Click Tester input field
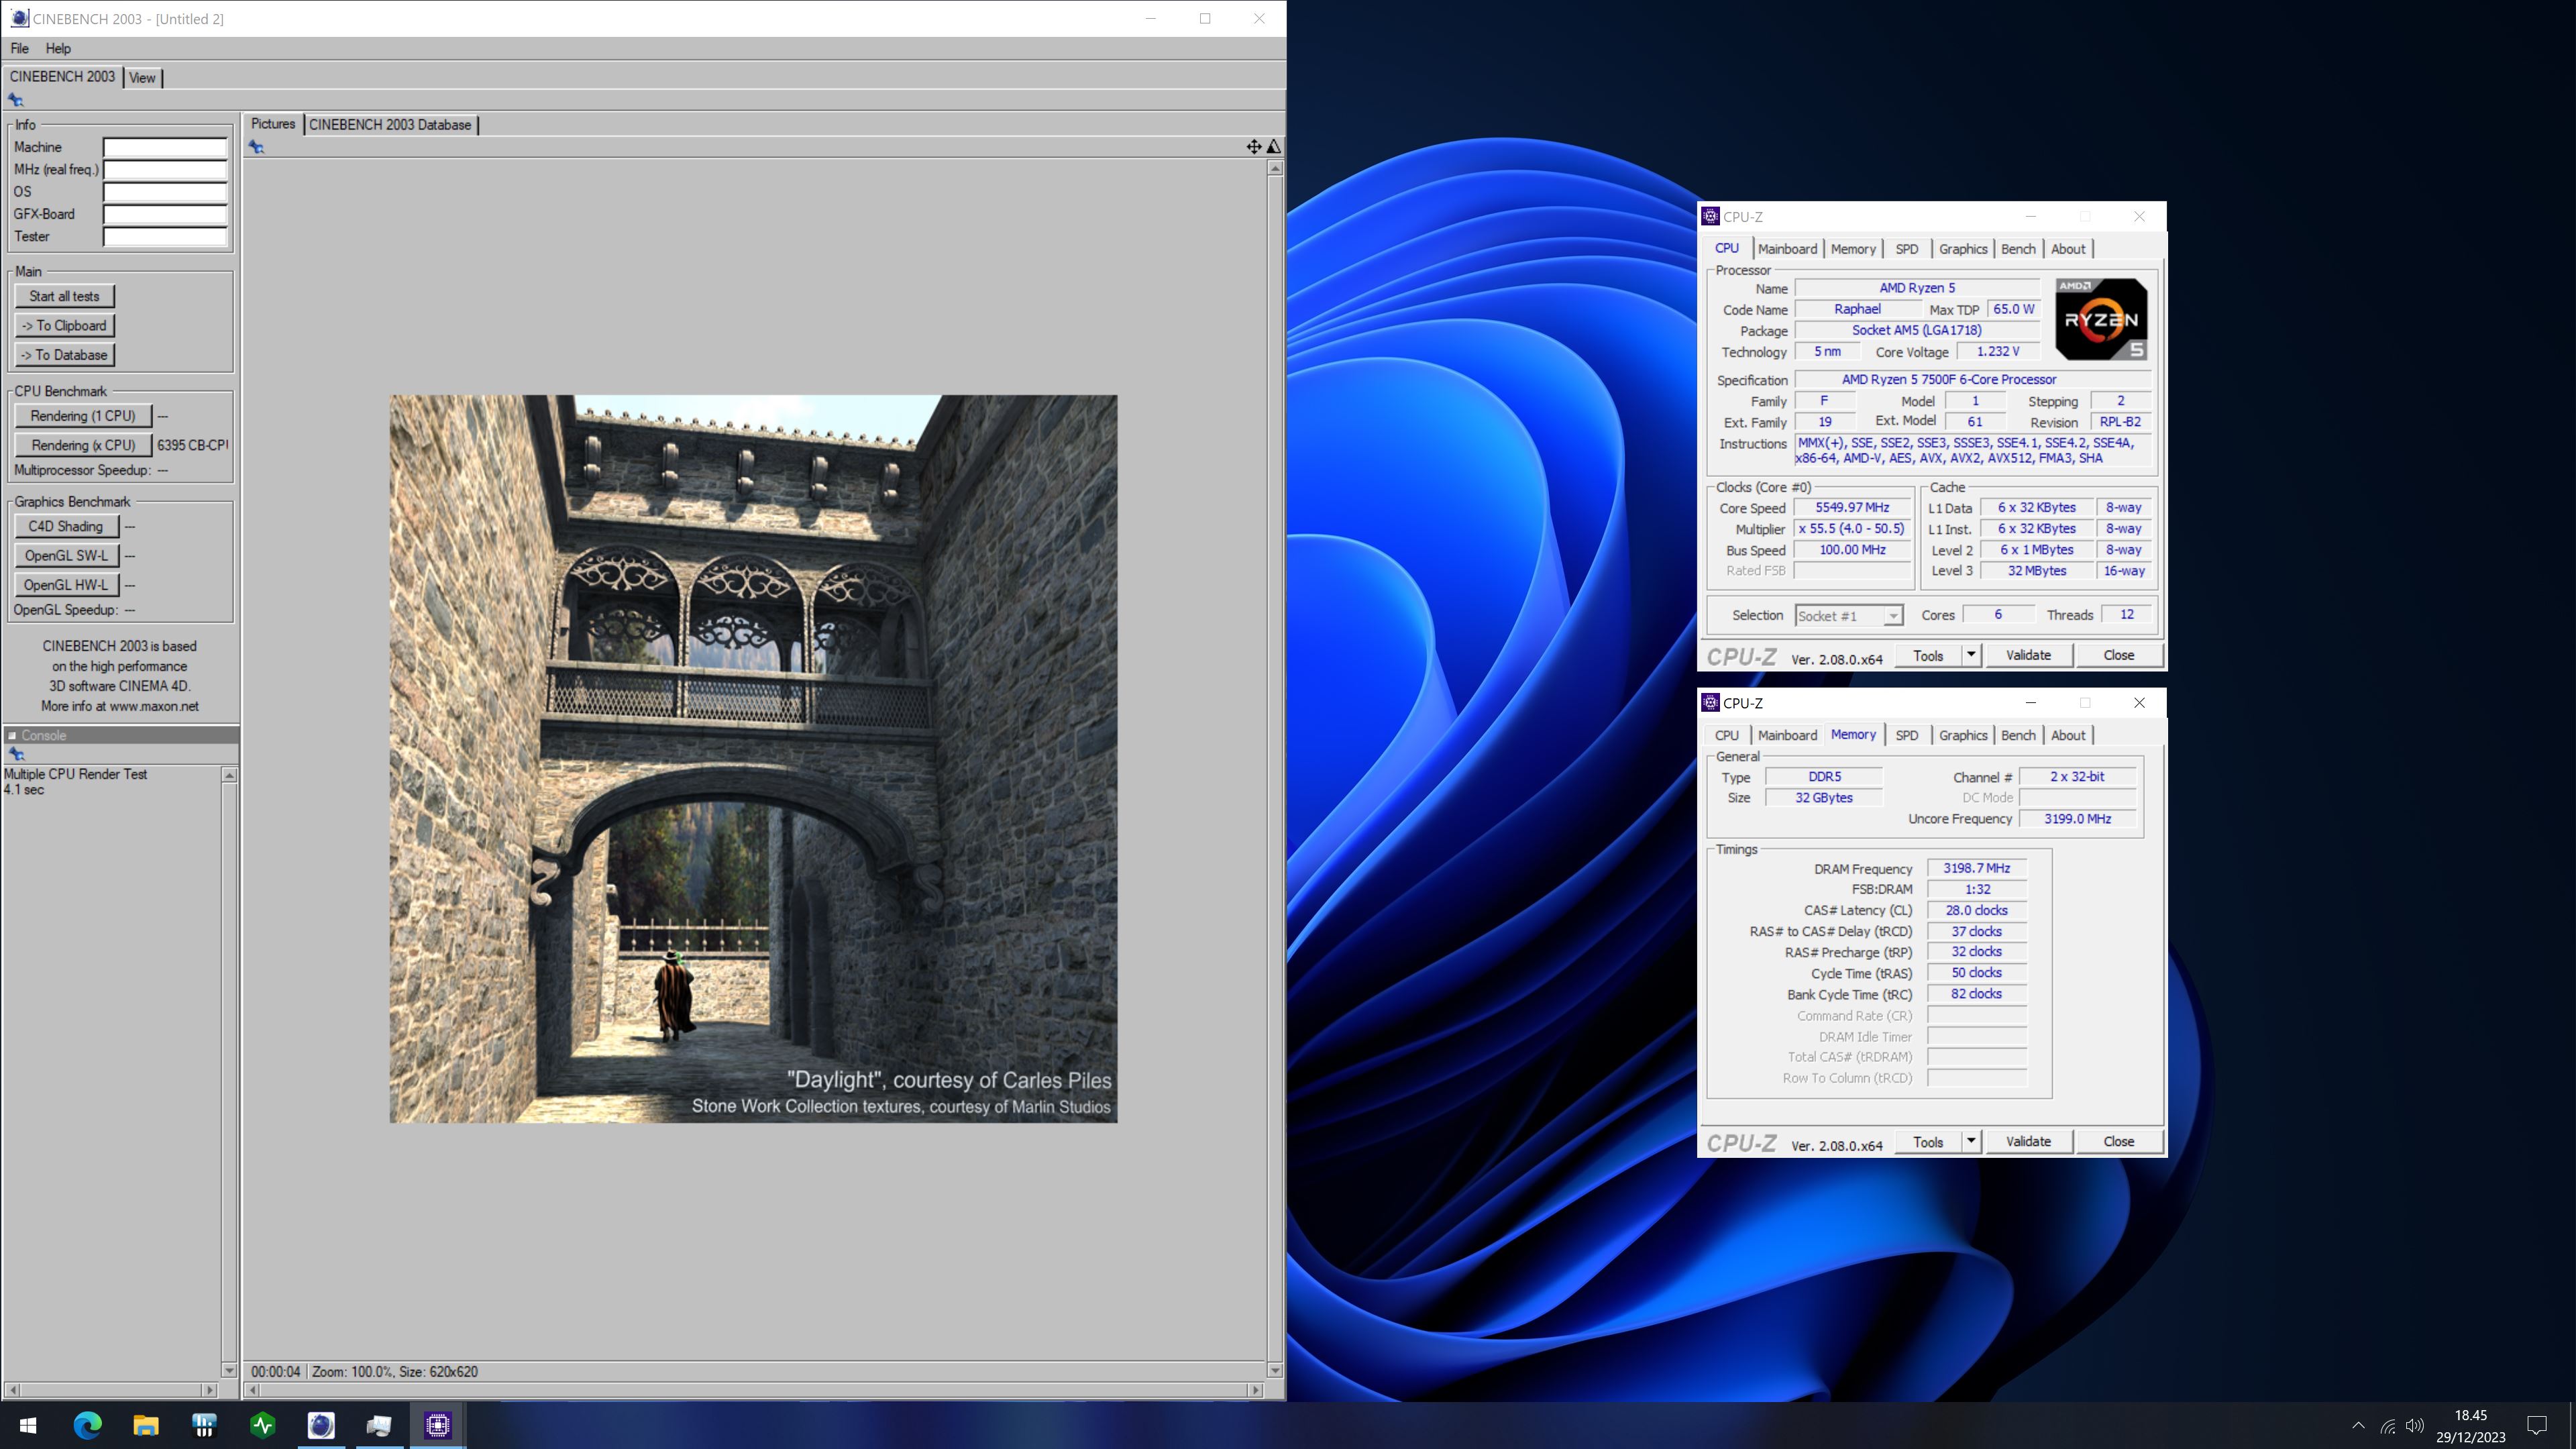 pos(166,237)
